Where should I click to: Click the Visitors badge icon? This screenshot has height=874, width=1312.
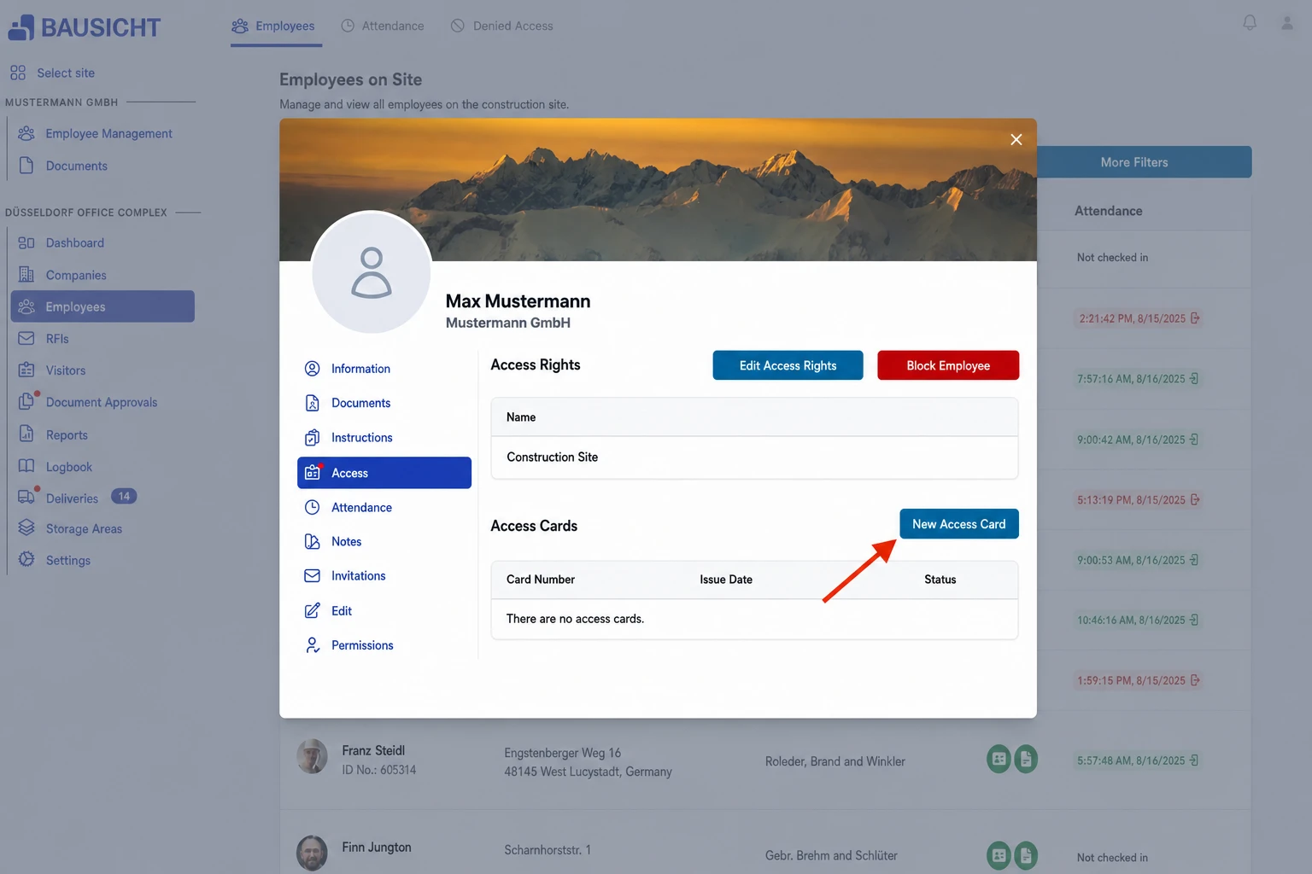pyautogui.click(x=26, y=370)
